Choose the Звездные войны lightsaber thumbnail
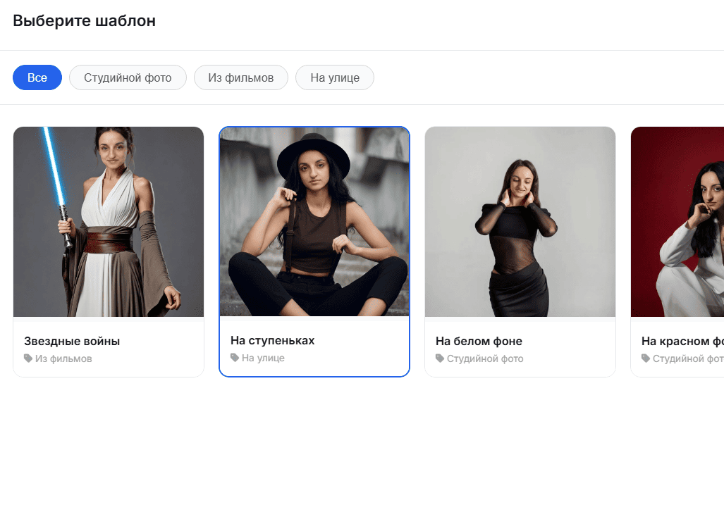724x512 pixels. [x=109, y=222]
